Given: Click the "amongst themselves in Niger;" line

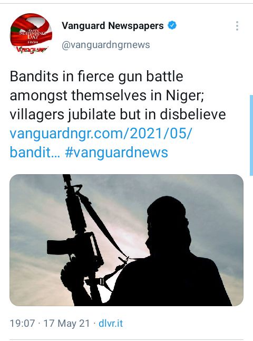Looking at the screenshot, I should [107, 96].
